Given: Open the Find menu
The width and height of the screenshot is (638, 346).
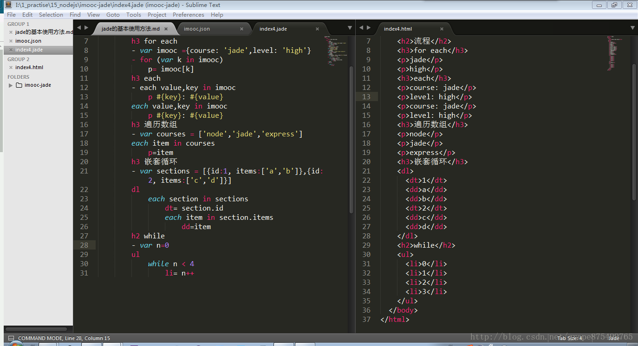Looking at the screenshot, I should [75, 15].
